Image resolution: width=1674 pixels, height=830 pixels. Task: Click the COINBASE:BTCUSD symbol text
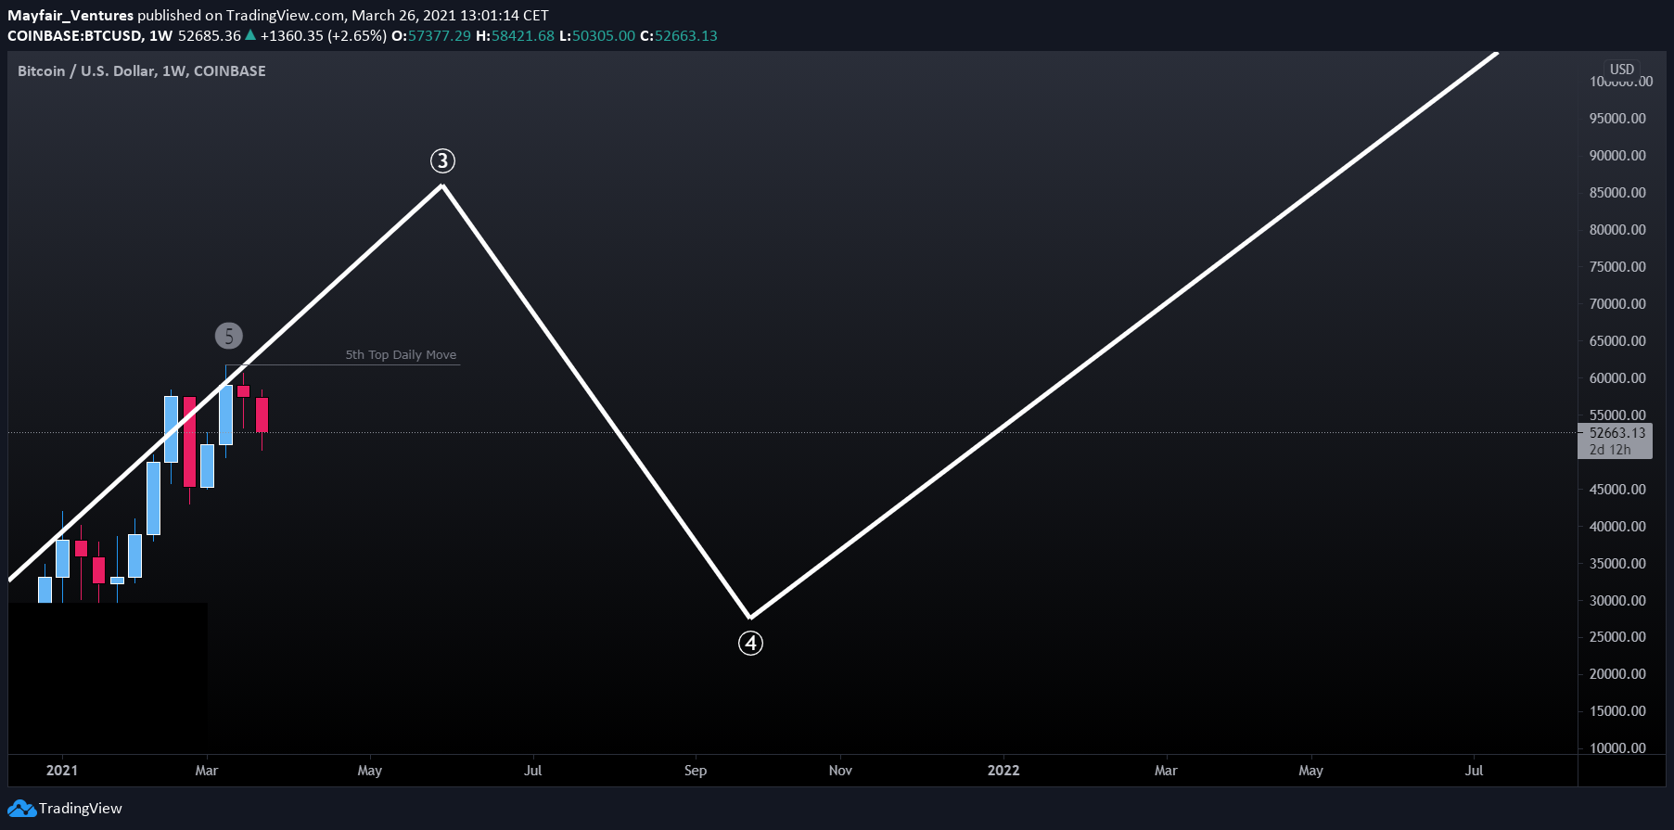[x=75, y=36]
